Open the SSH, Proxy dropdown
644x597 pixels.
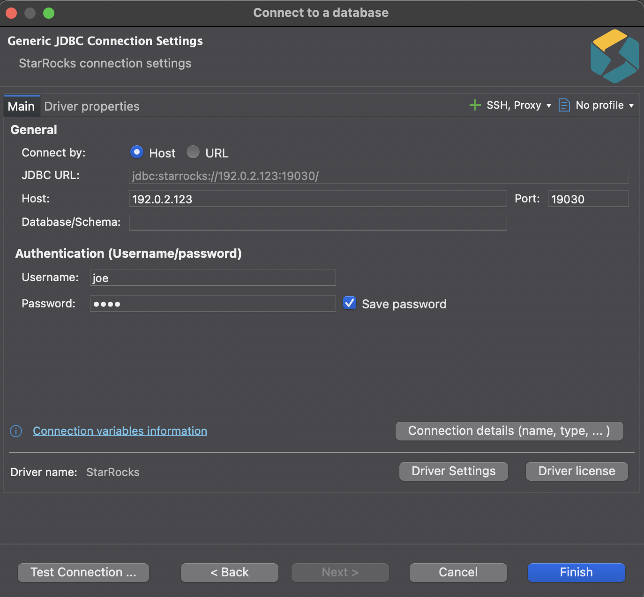click(518, 105)
